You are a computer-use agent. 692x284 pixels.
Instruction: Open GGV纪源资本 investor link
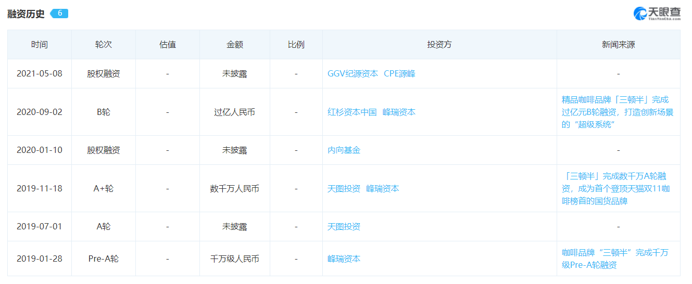point(353,74)
